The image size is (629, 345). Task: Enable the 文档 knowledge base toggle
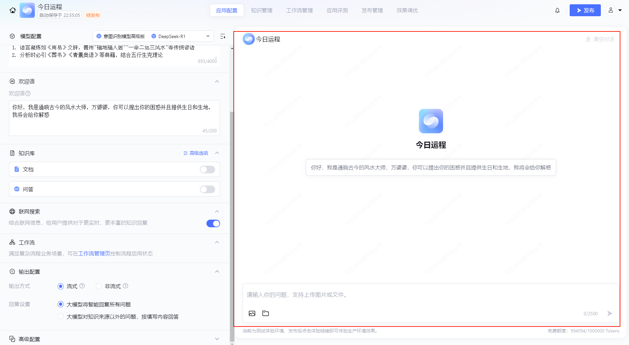pos(207,169)
